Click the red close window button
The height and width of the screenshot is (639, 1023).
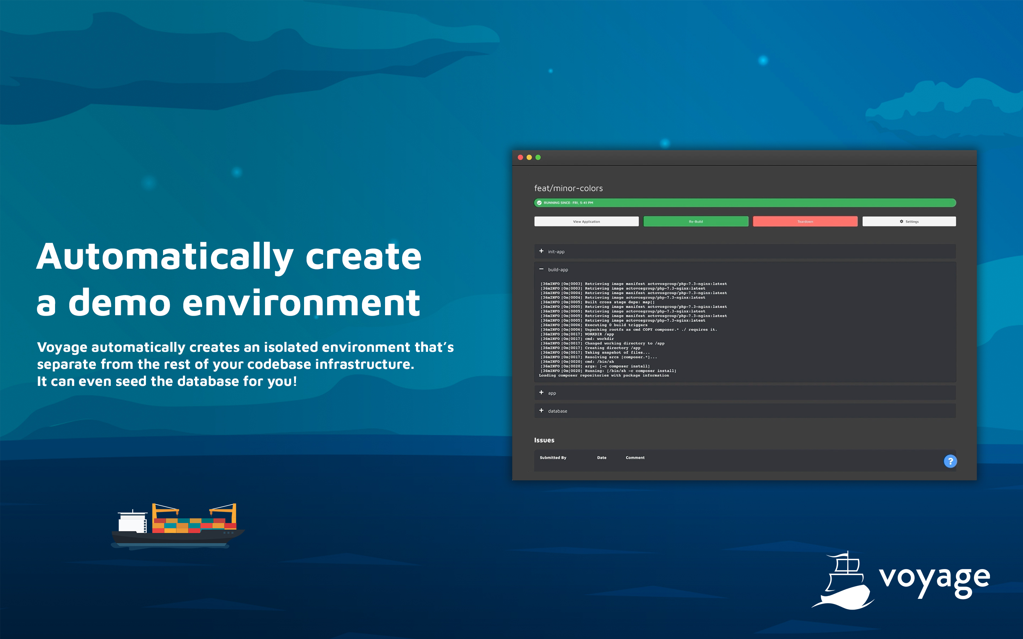(520, 157)
